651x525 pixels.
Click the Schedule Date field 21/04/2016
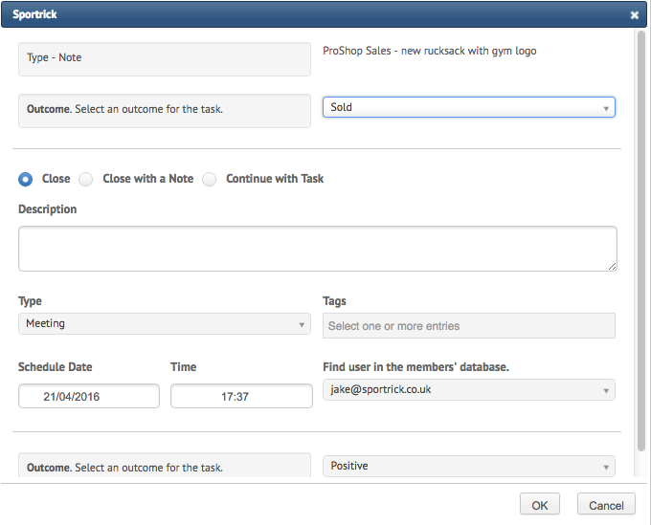click(89, 396)
